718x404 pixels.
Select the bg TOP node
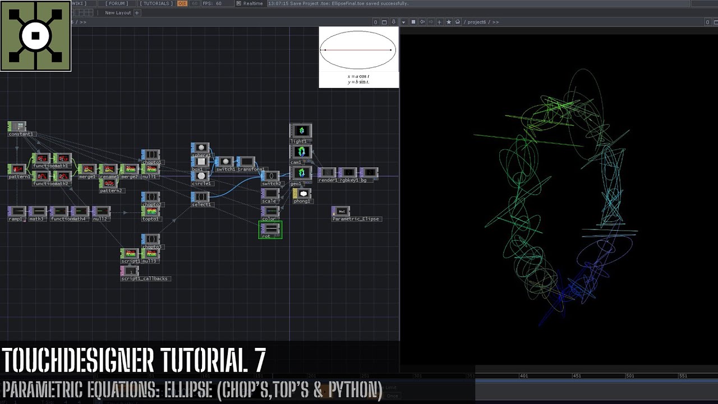tap(369, 172)
